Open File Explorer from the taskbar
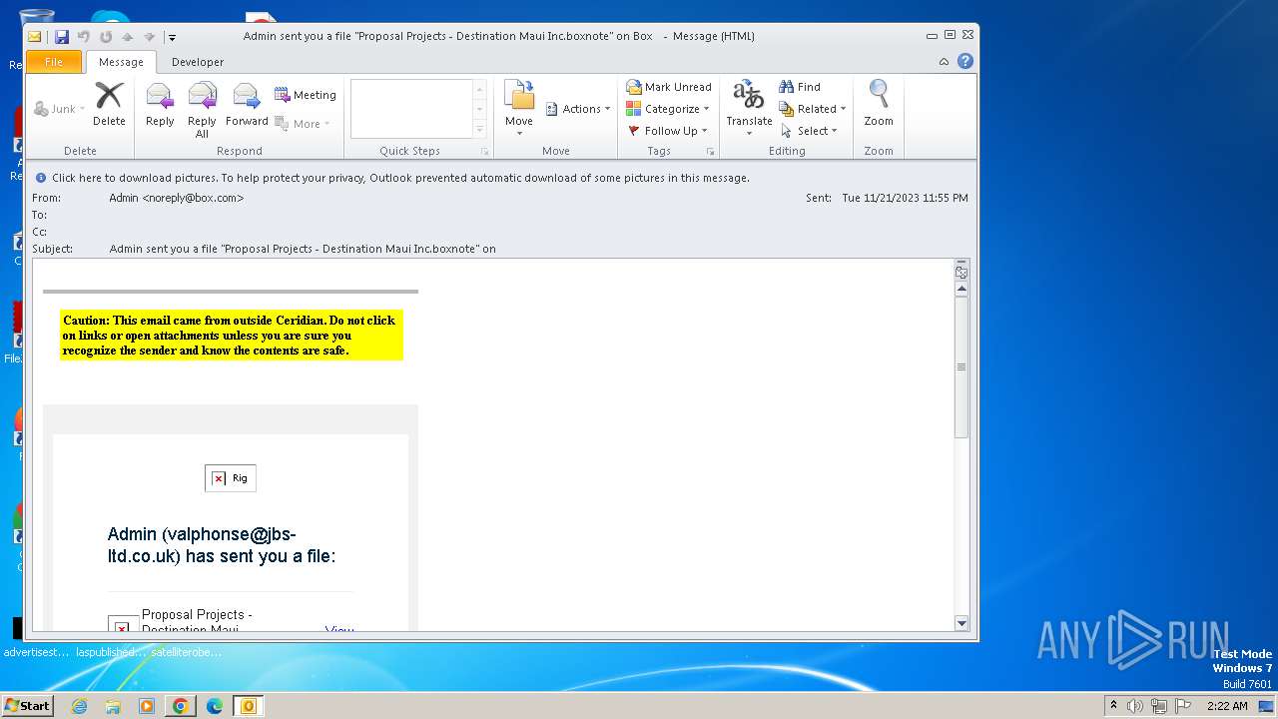This screenshot has height=719, width=1278. (113, 706)
